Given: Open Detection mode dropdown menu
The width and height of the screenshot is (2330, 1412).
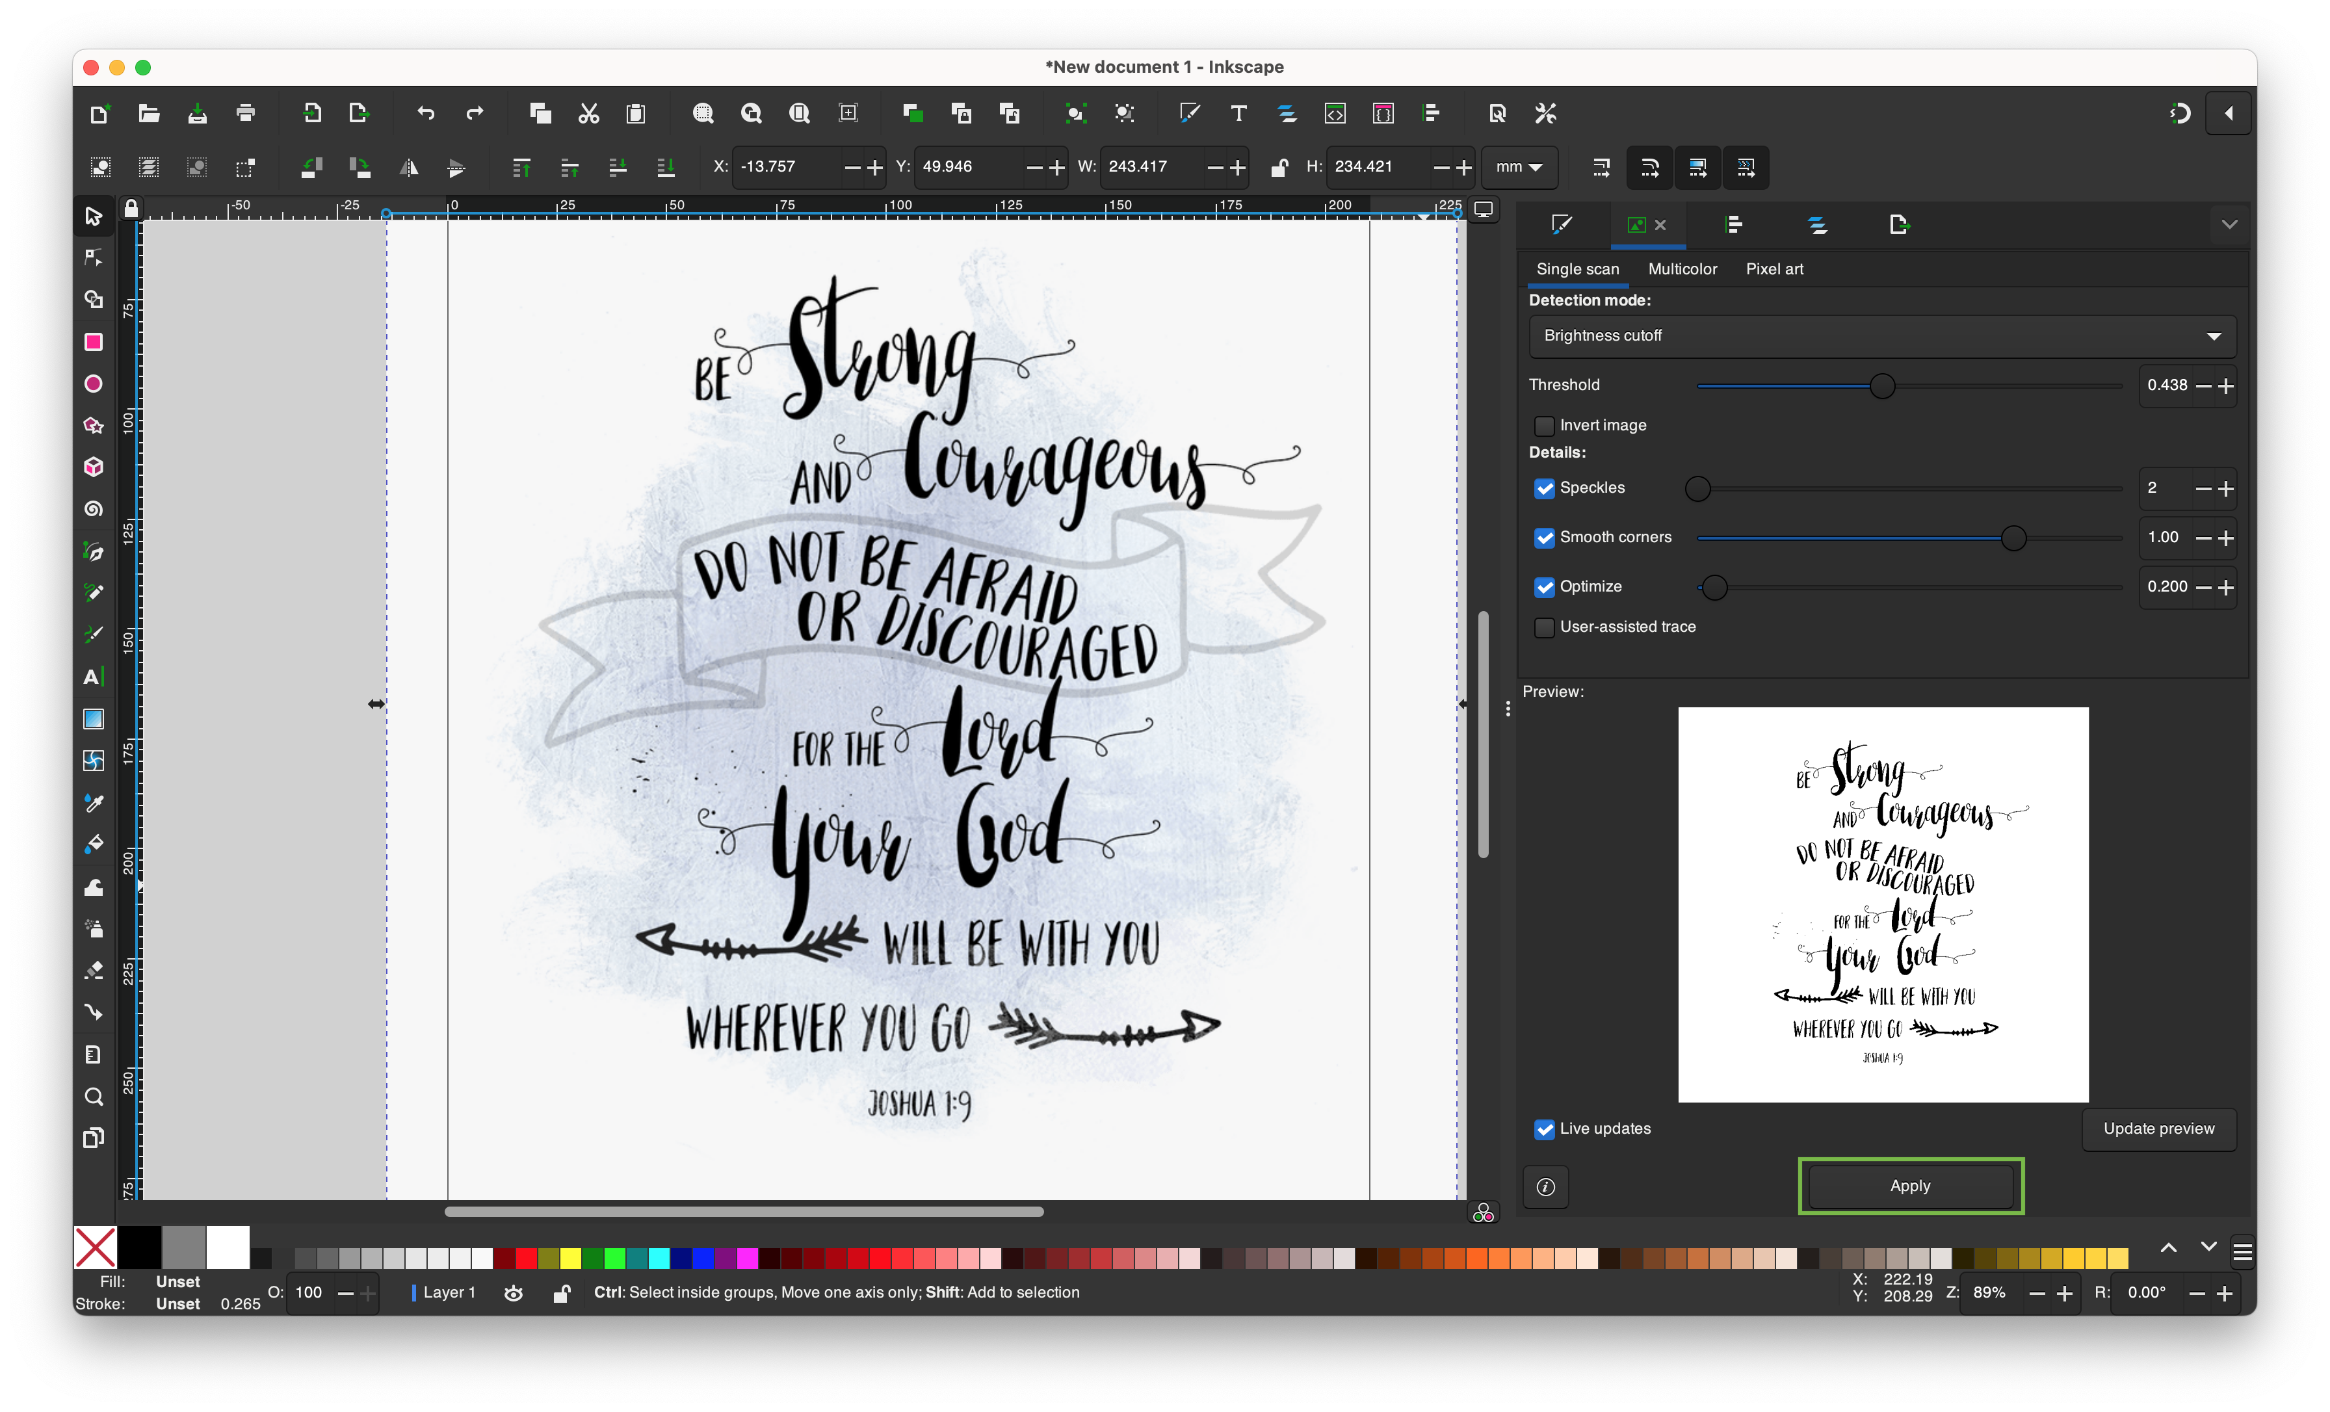Looking at the screenshot, I should point(1878,336).
